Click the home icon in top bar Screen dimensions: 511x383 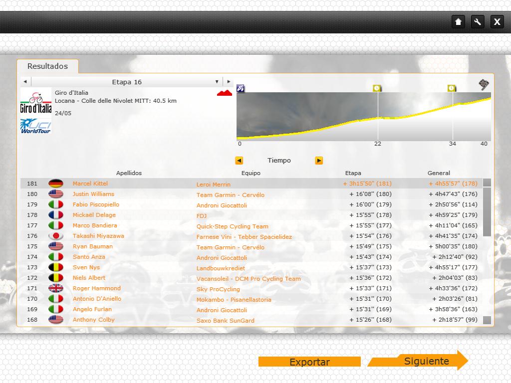(x=458, y=21)
